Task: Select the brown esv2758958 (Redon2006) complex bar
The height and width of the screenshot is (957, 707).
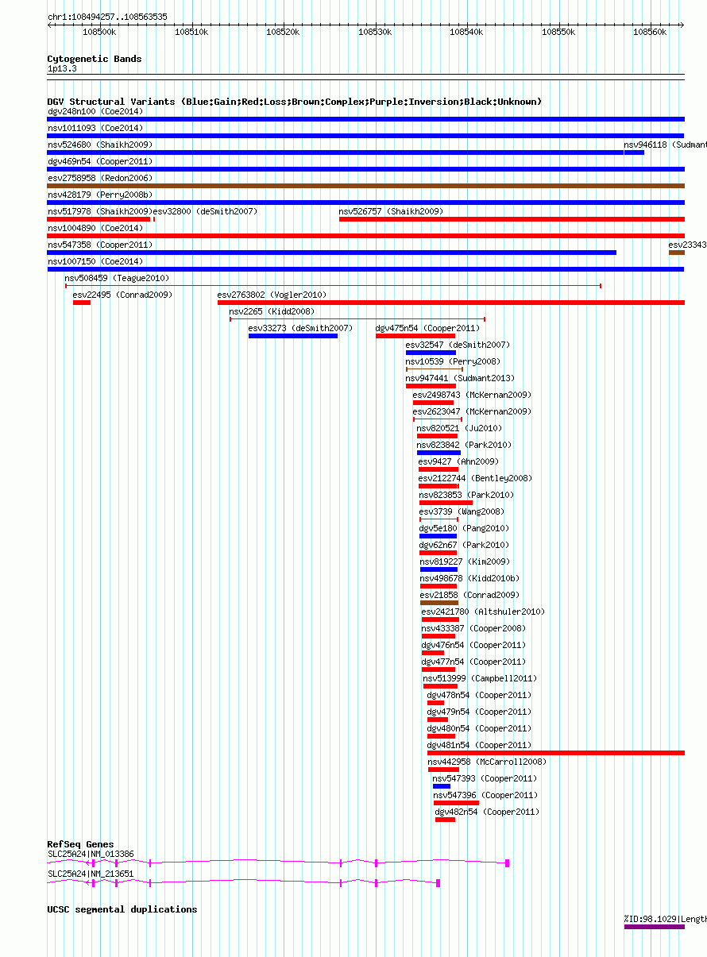Action: (365, 186)
